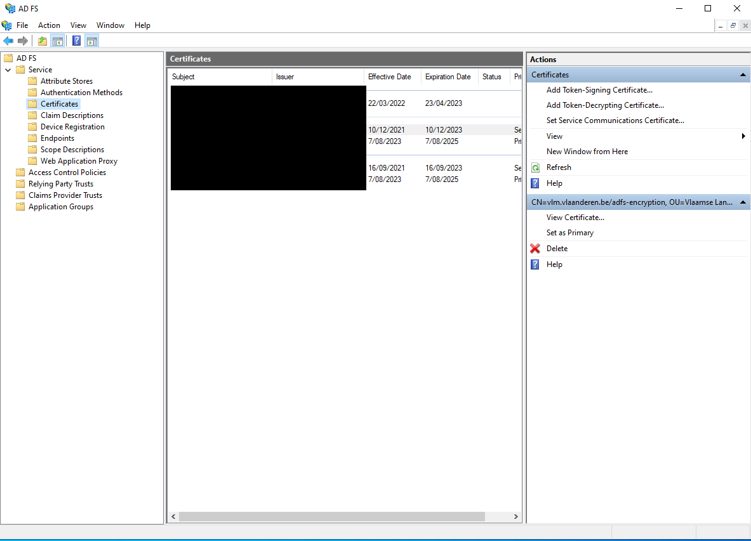Viewport: 751px width, 541px height.
Task: Open the Help menu in the menu bar
Action: click(142, 25)
